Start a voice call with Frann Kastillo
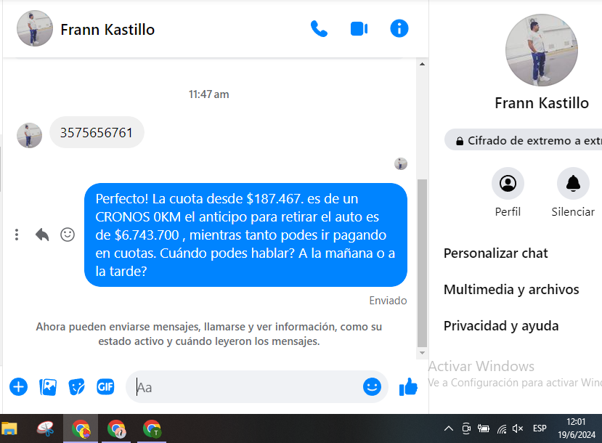The image size is (602, 443). click(x=319, y=29)
